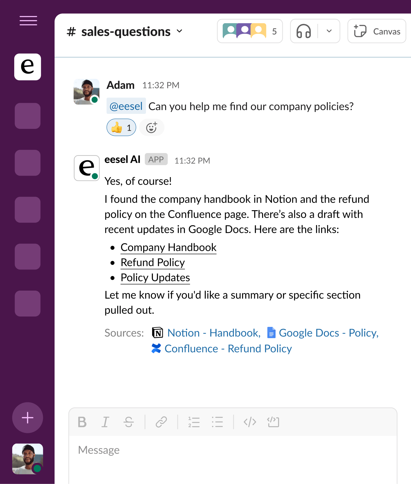Open the Policy Updates link
This screenshot has height=484, width=411.
click(155, 278)
